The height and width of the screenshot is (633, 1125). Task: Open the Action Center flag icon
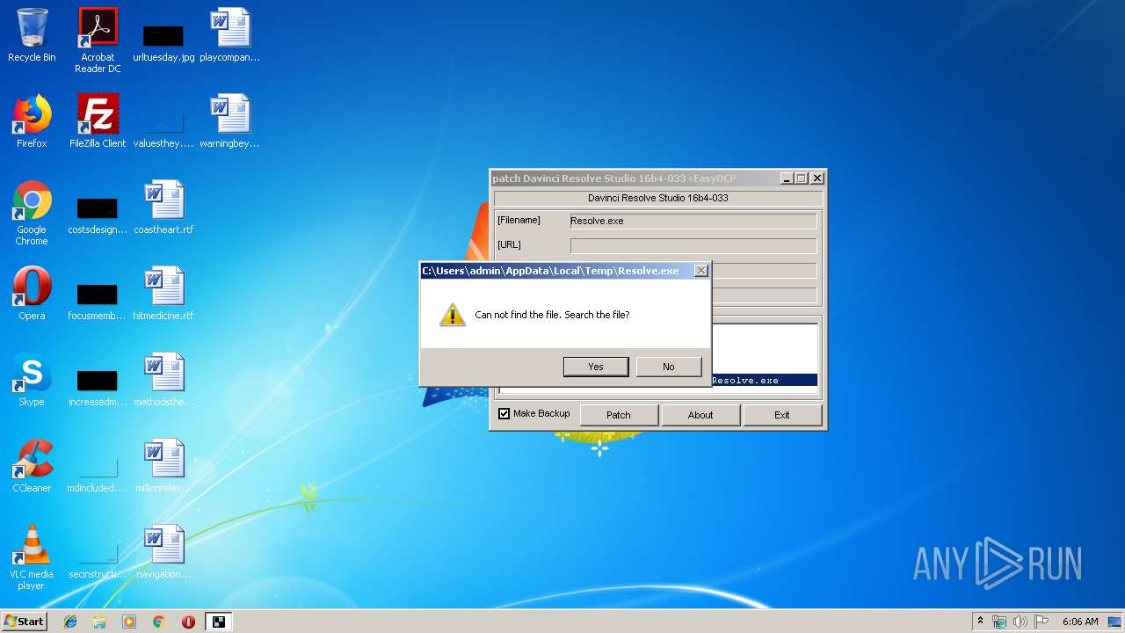pyautogui.click(x=1042, y=622)
